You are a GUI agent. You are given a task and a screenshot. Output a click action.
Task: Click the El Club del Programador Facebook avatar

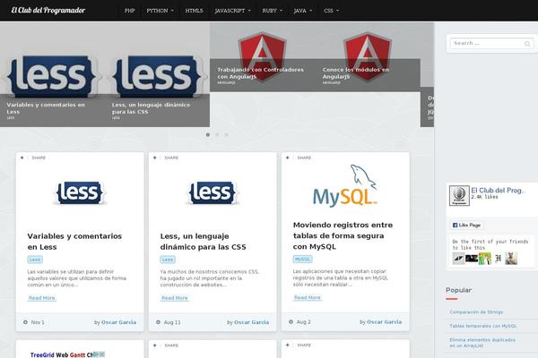click(x=459, y=196)
